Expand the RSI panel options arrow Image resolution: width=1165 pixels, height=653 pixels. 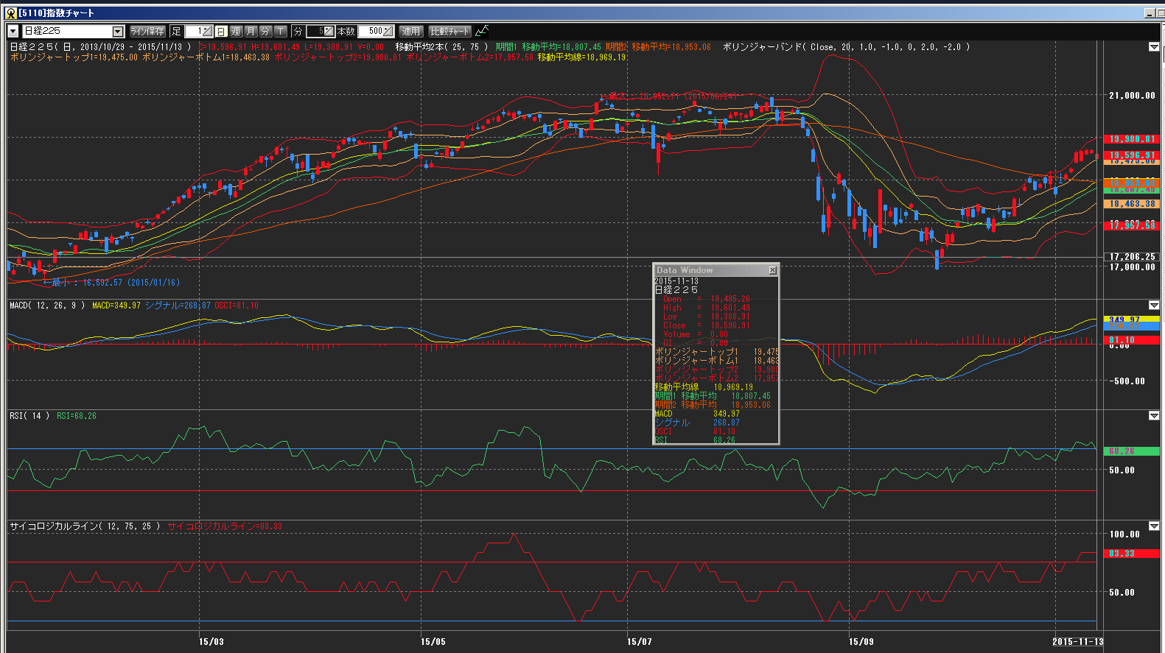click(1154, 416)
